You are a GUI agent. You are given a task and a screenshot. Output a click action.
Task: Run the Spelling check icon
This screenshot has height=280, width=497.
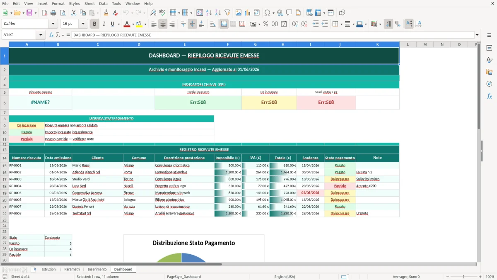pyautogui.click(x=162, y=13)
